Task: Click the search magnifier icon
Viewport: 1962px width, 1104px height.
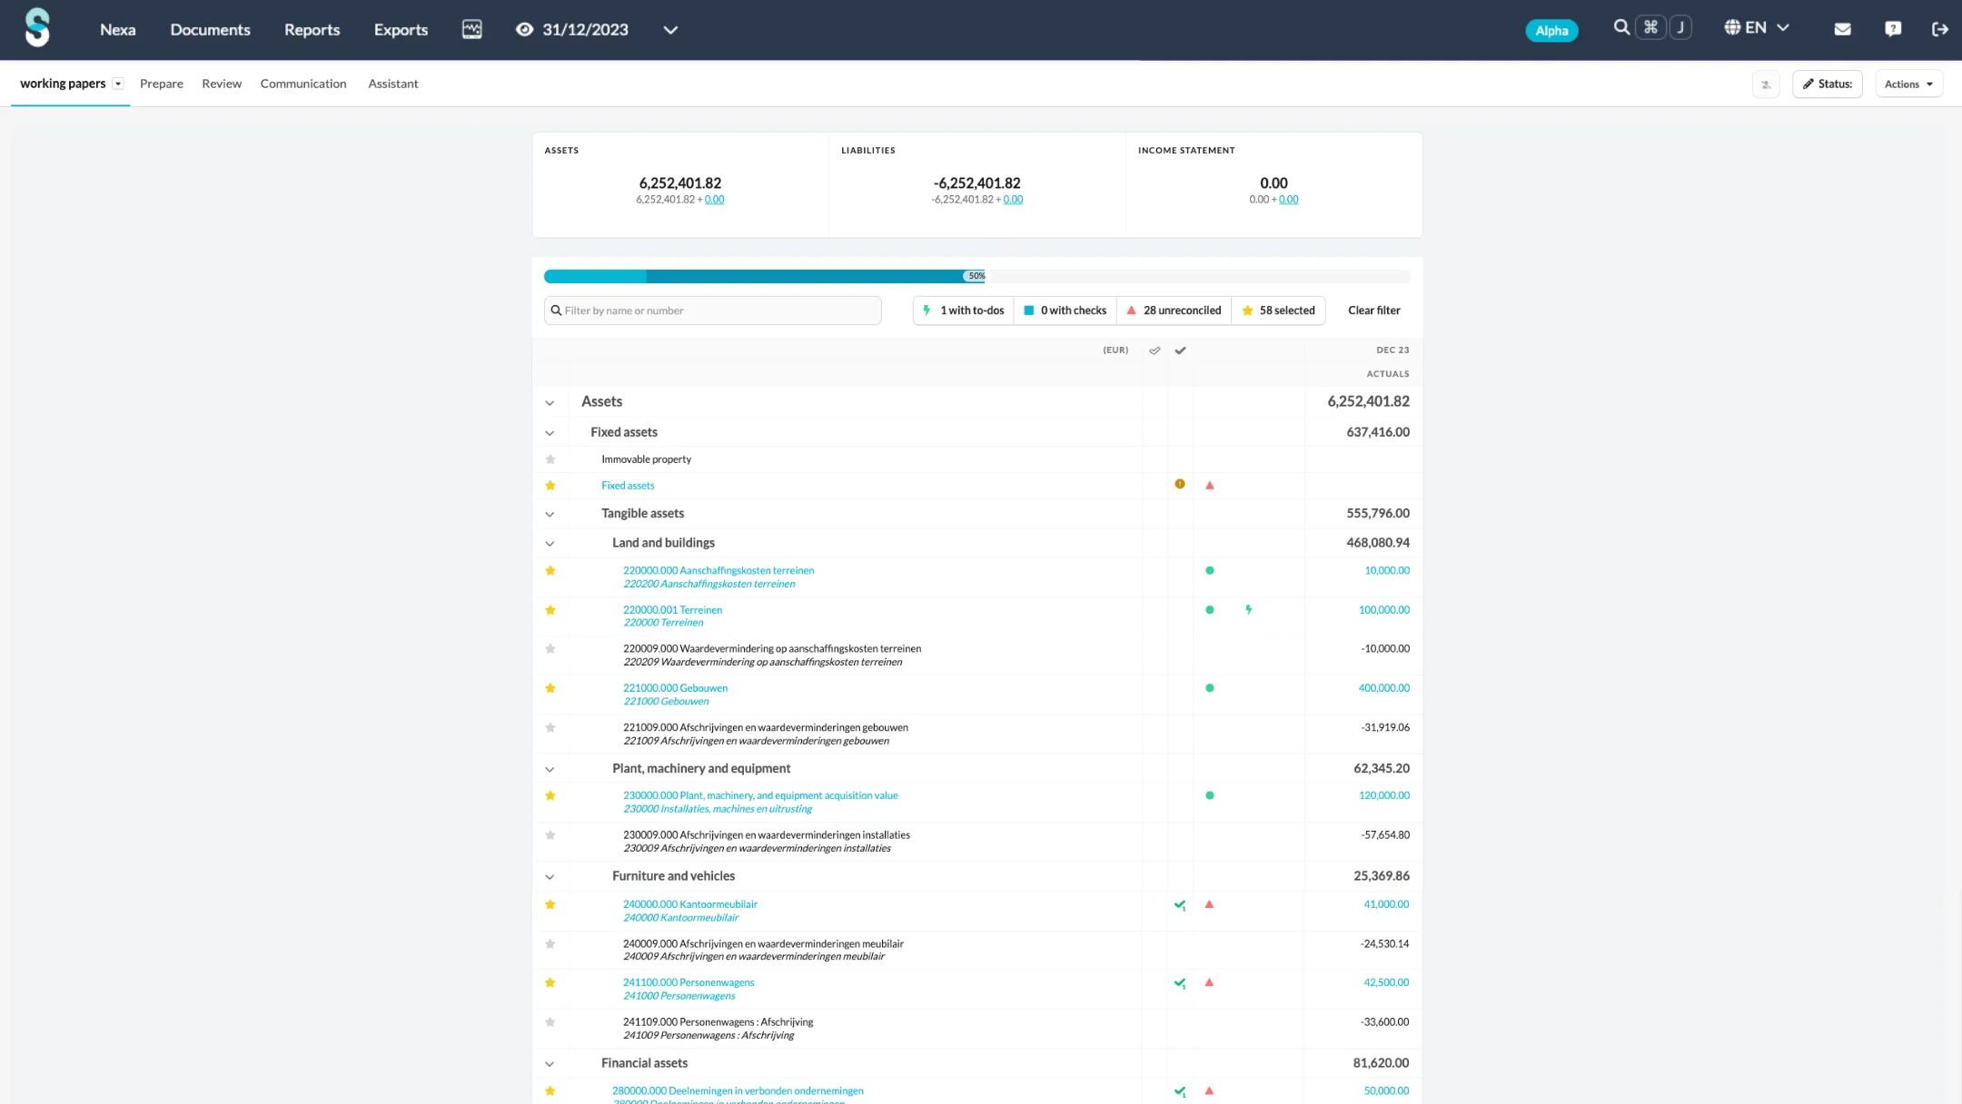Action: coord(1620,28)
